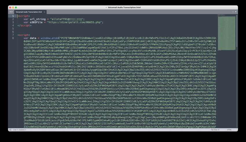
Task: Click the 'atob' function call
Action: click(55, 38)
